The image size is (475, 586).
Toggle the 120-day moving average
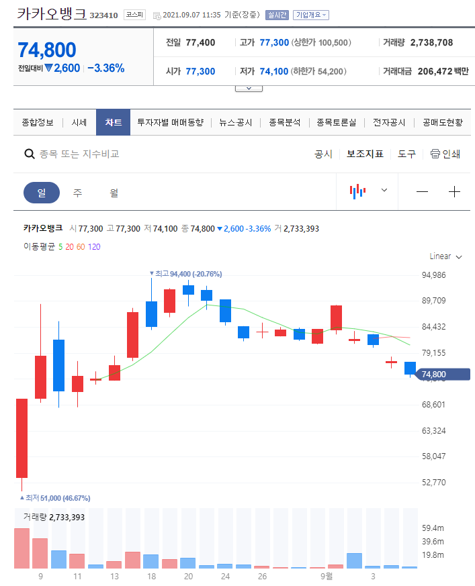pyautogui.click(x=94, y=246)
